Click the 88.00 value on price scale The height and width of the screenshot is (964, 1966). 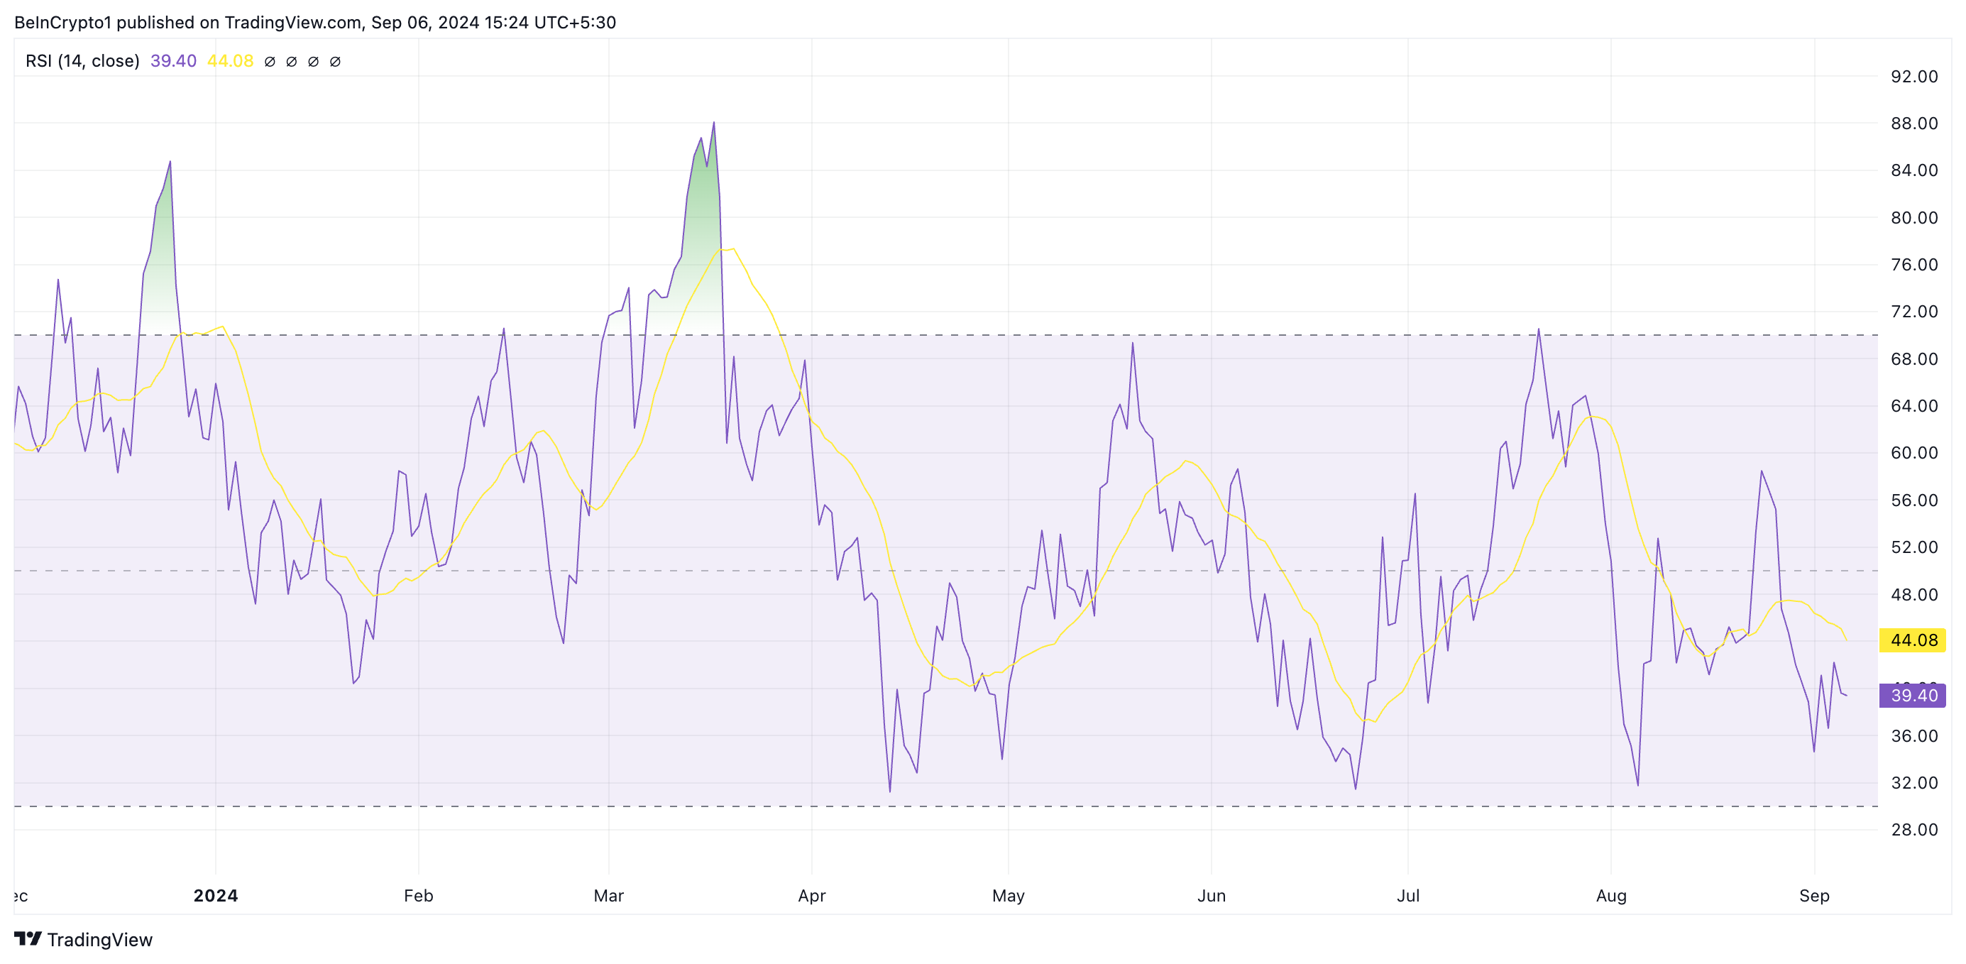tap(1913, 124)
